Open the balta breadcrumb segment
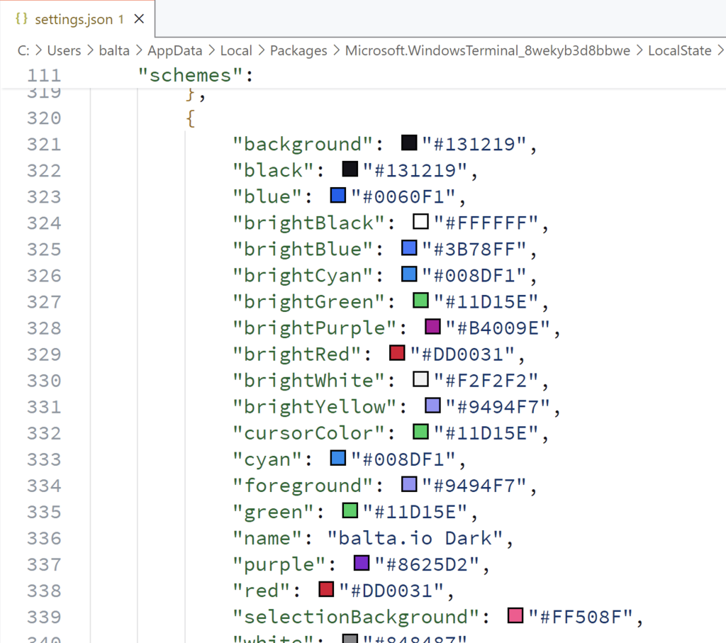Viewport: 726px width, 643px height. [x=114, y=50]
